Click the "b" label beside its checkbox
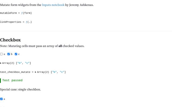The height and width of the screenshot is (107, 172). coord(12,54)
